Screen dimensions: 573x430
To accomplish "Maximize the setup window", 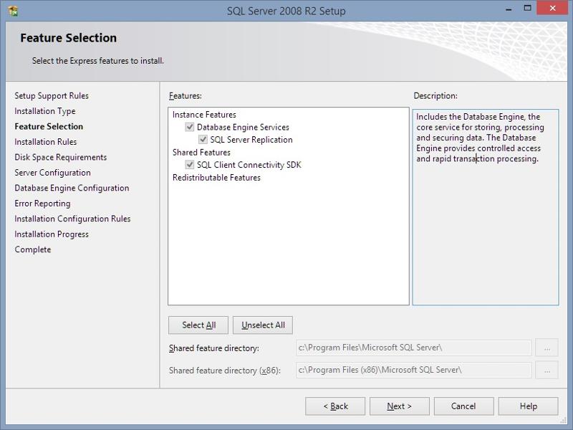I will tap(527, 8).
